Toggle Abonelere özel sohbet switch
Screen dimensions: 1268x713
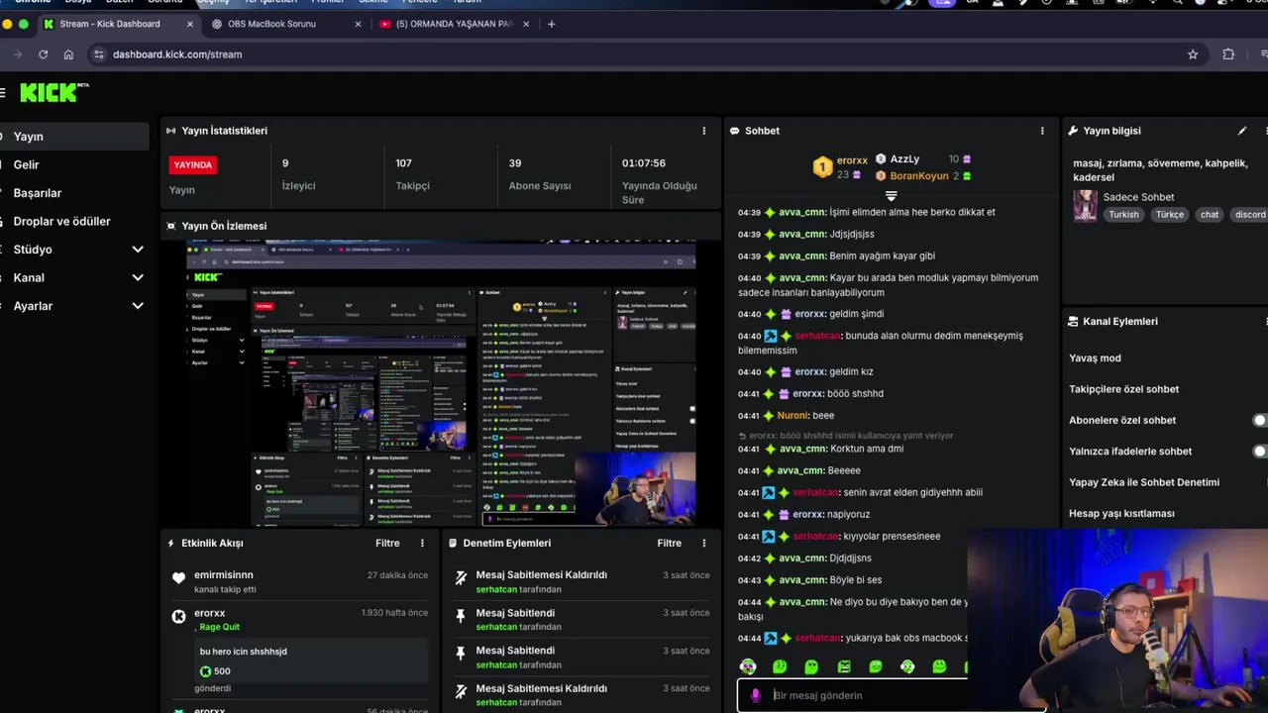click(x=1259, y=420)
